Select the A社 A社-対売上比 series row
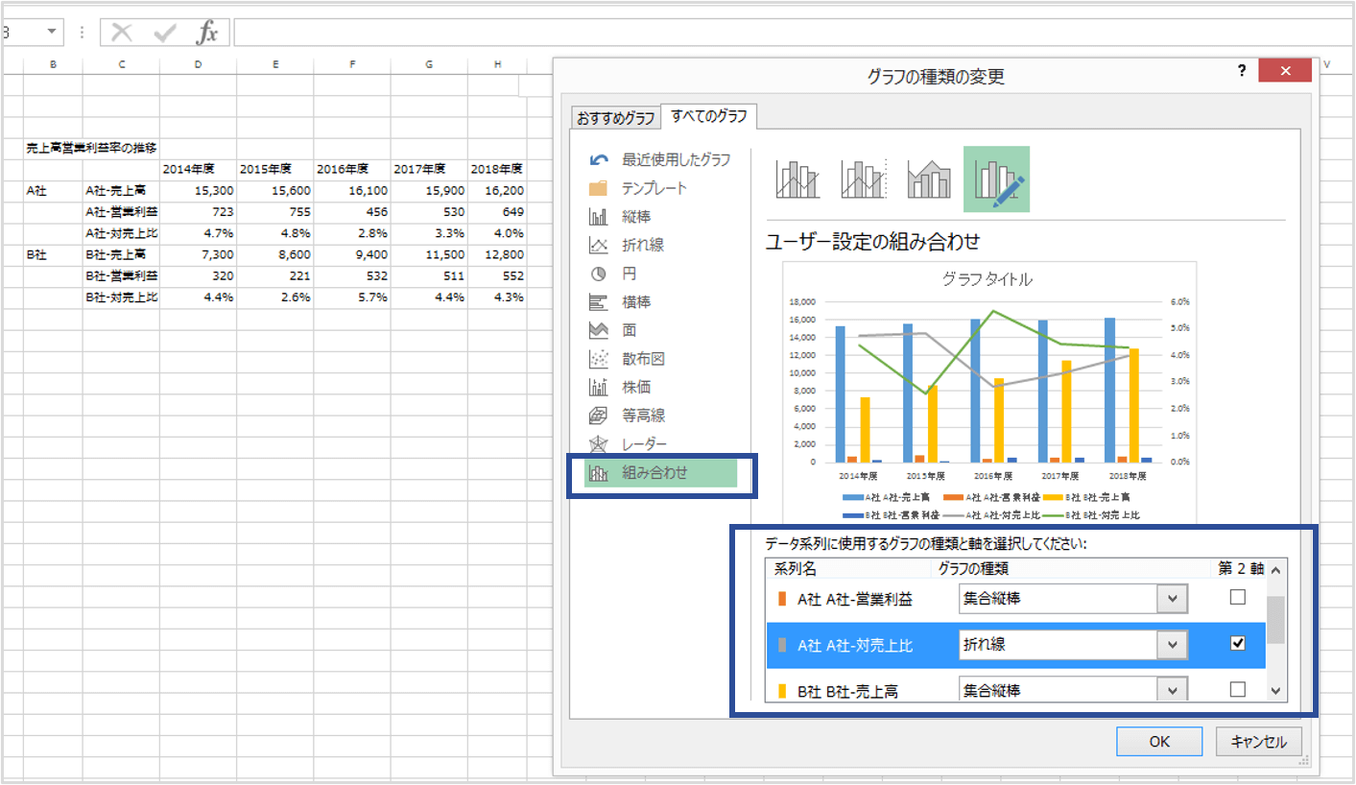Screen dimensions: 1356x785 pos(1015,645)
